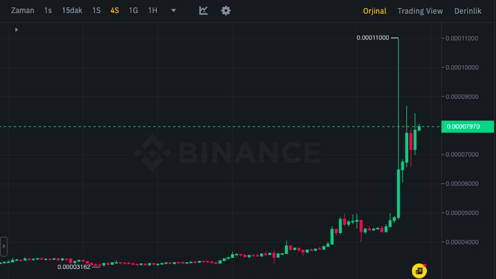
Task: Switch to the 1G interval
Action: 133,11
